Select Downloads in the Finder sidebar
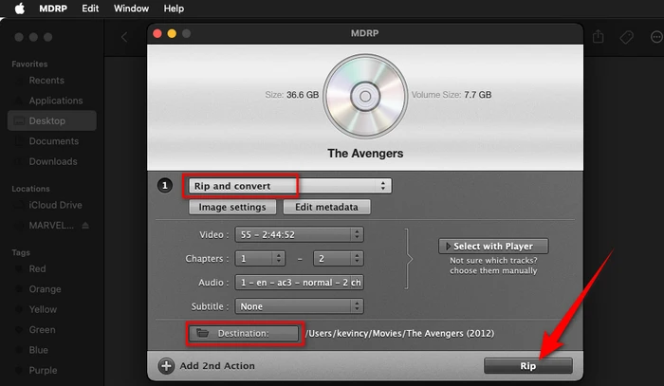The height and width of the screenshot is (386, 664). point(51,161)
